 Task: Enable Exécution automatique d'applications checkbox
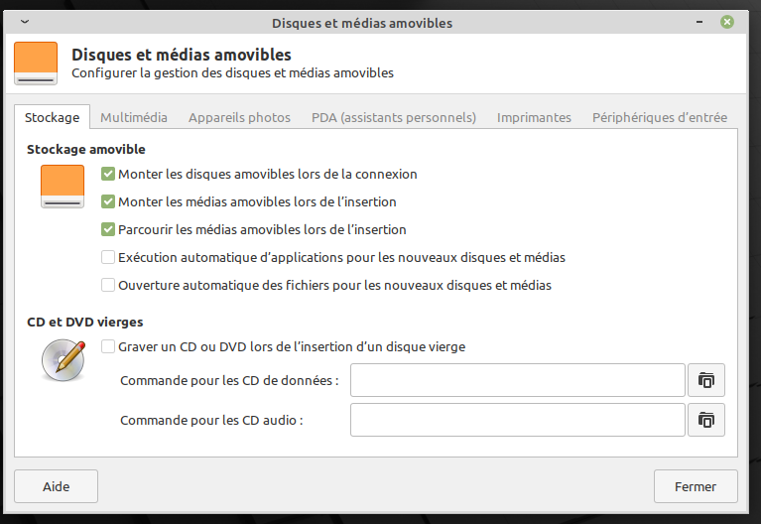point(108,257)
